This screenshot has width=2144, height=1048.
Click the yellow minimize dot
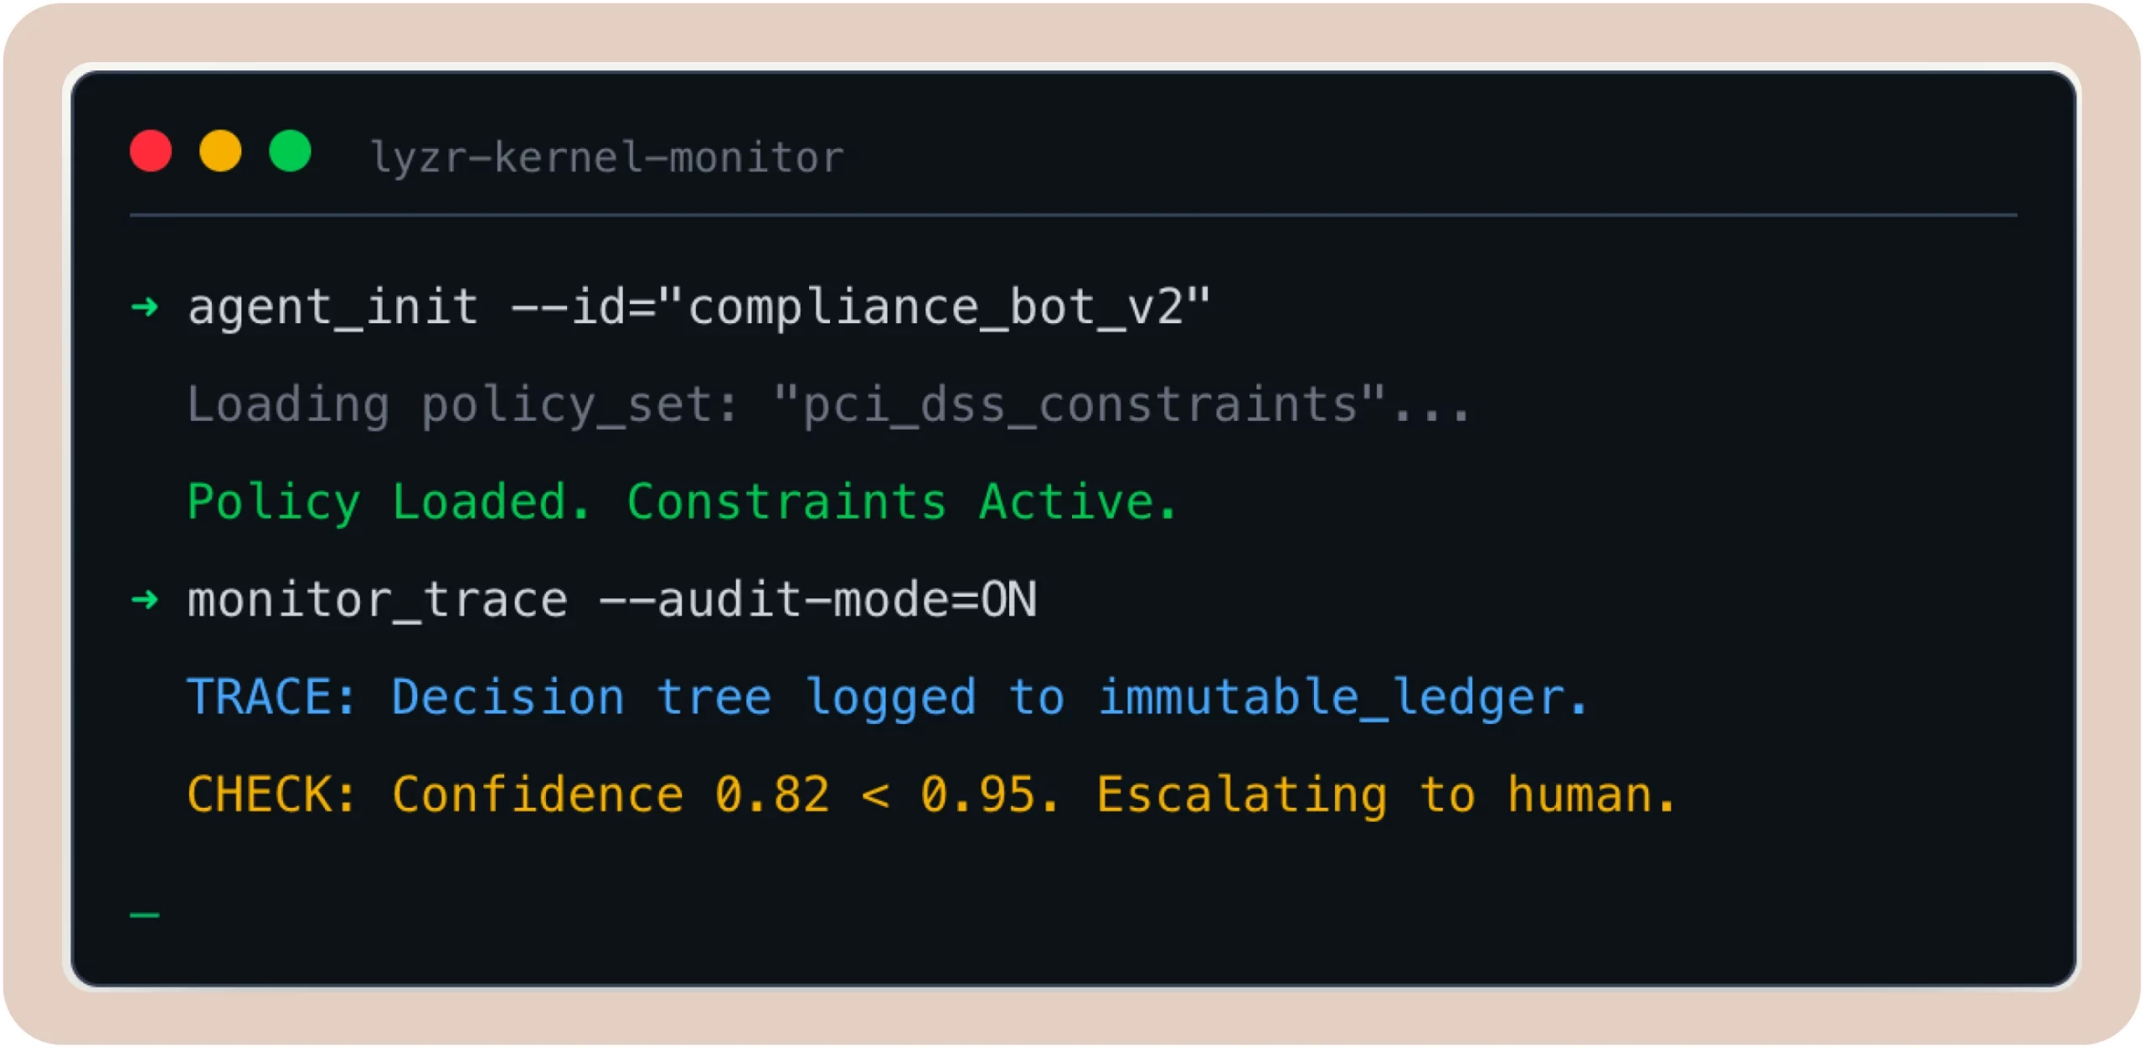(220, 152)
